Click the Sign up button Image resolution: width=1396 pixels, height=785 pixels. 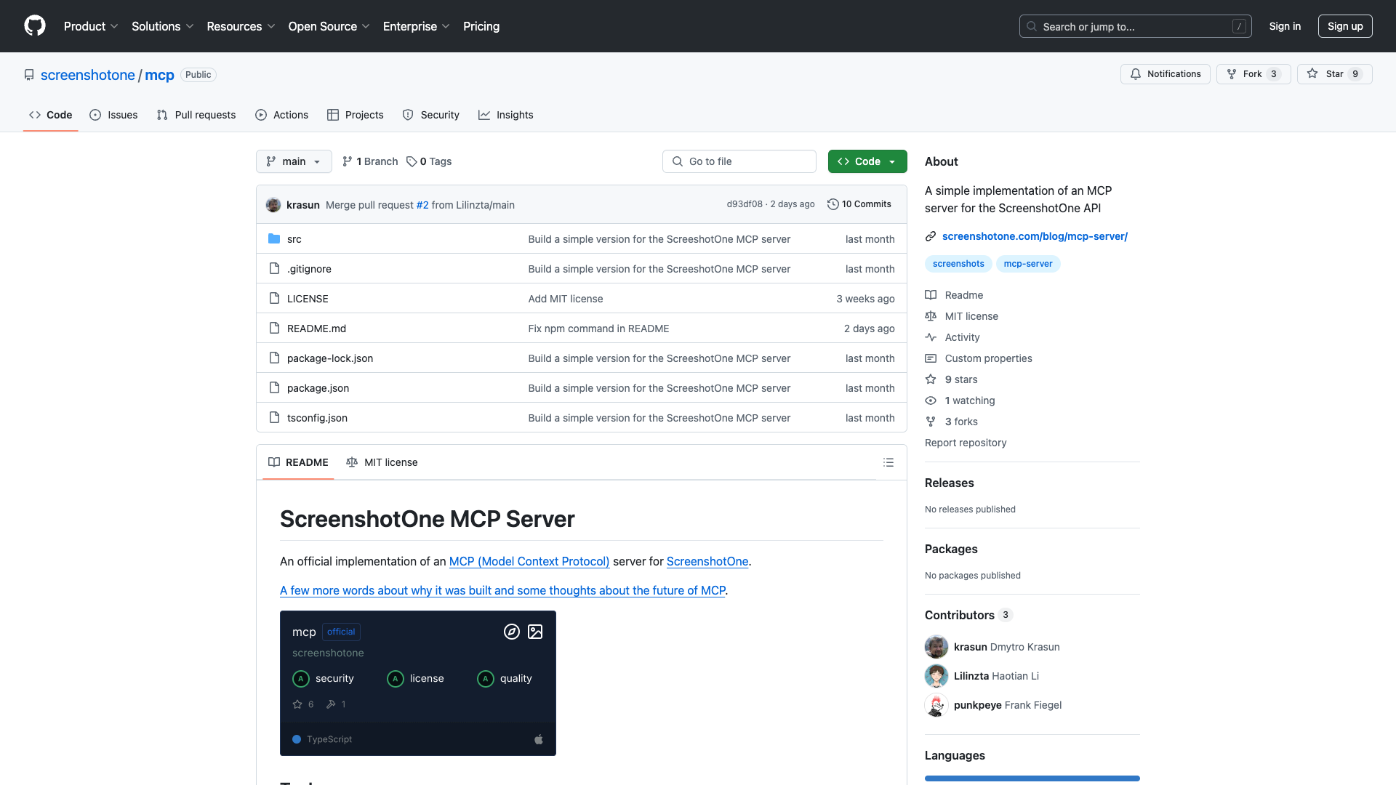click(1344, 26)
